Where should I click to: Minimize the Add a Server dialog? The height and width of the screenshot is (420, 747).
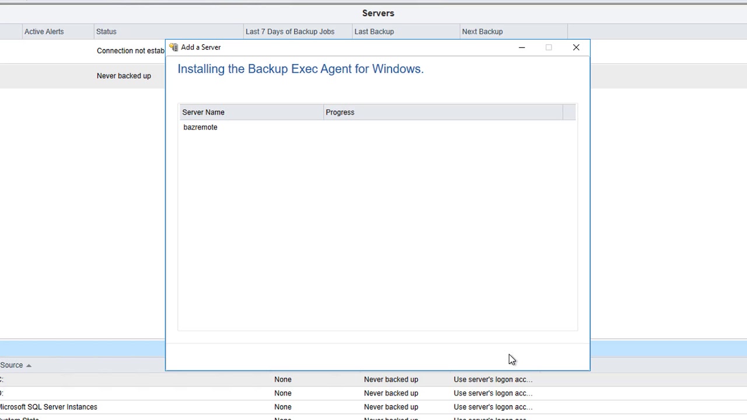(x=522, y=47)
